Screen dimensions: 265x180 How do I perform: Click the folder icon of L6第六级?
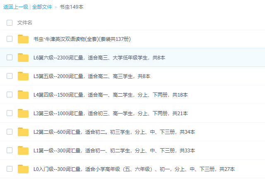[x=23, y=57]
